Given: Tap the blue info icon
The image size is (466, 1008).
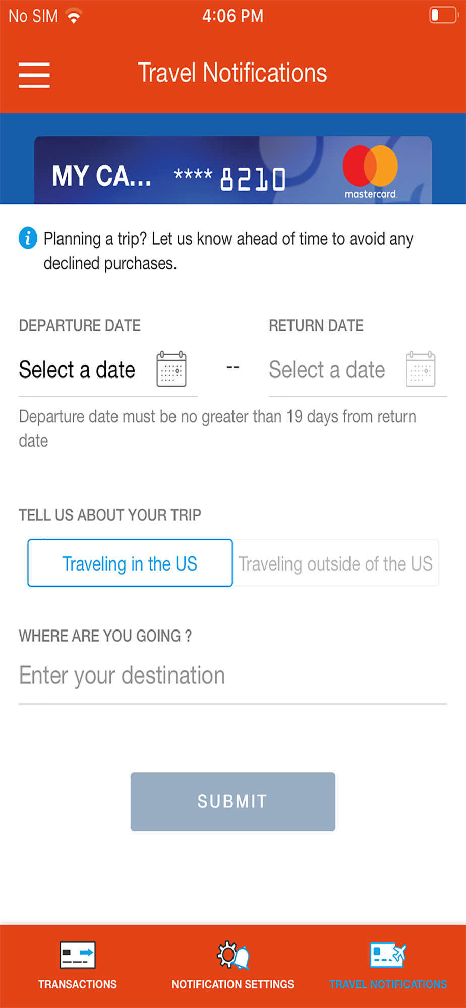Looking at the screenshot, I should tap(28, 238).
